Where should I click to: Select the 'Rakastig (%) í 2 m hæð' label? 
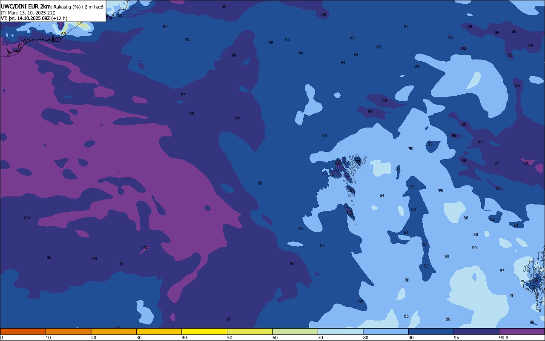[78, 6]
